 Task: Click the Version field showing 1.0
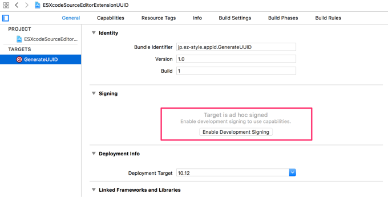(236, 59)
